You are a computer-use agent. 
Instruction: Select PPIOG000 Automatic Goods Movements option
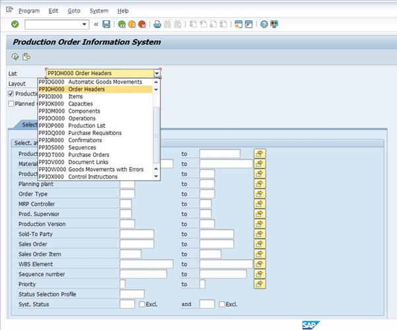(x=95, y=82)
